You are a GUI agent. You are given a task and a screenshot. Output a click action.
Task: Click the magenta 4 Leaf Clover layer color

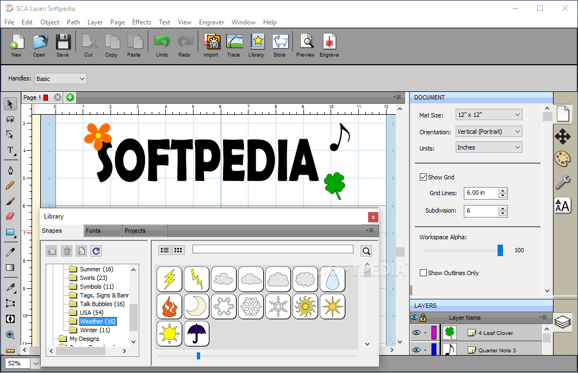pyautogui.click(x=434, y=333)
